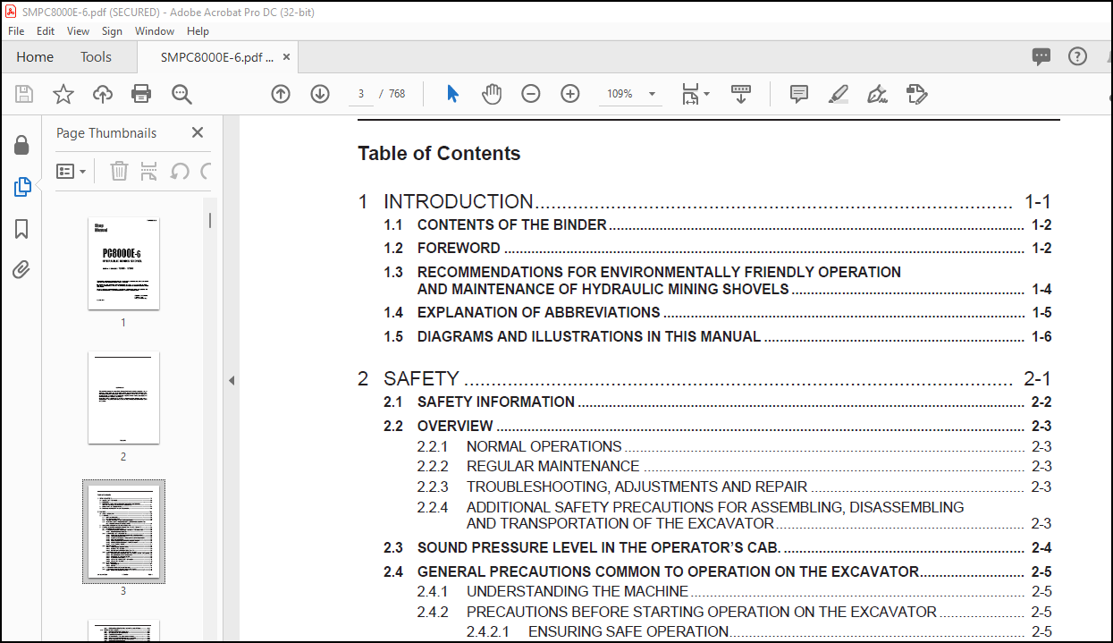The width and height of the screenshot is (1113, 643).
Task: Open the help question mark icon
Action: 1078,56
